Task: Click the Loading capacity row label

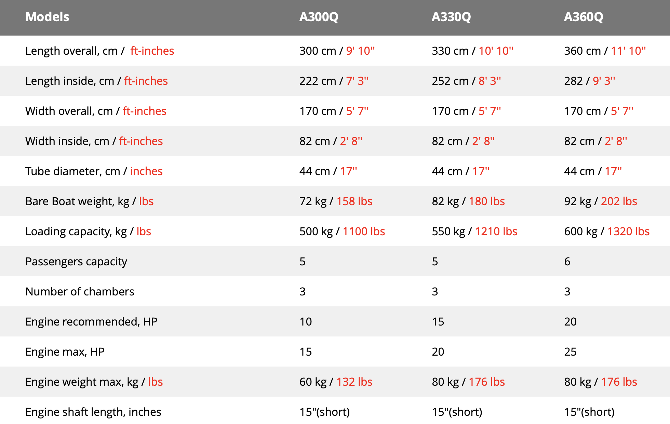Action: coord(88,231)
